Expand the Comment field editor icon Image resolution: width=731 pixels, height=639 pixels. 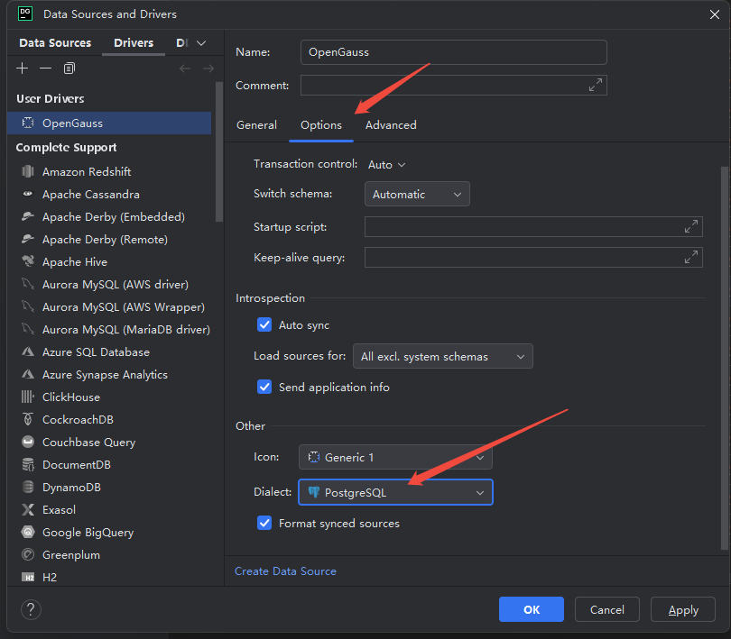[x=596, y=85]
